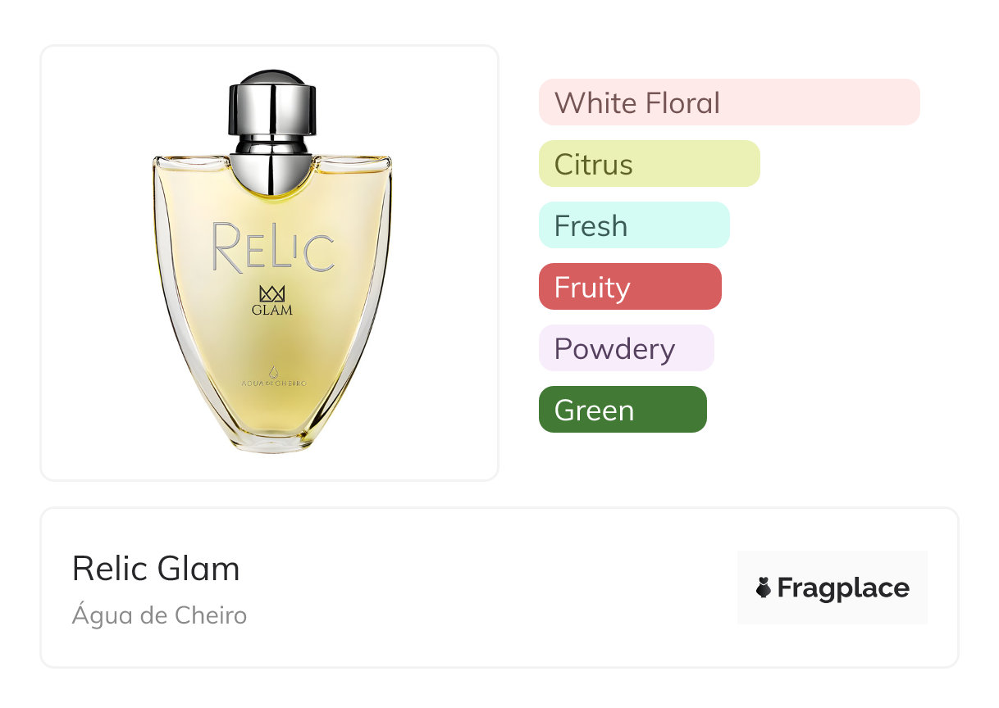Select the red Fruity accord bar
The image size is (999, 708).
click(630, 287)
